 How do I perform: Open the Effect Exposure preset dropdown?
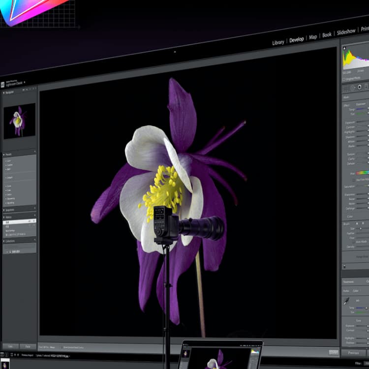pyautogui.click(x=361, y=104)
